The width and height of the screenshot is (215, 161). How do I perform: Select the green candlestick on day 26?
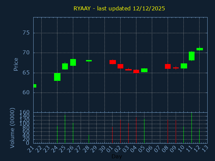click(x=73, y=62)
